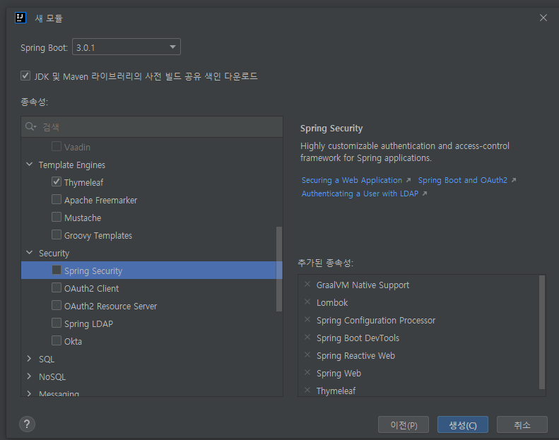Select the Spring Security tree row
559x440 pixels.
pyautogui.click(x=152, y=270)
